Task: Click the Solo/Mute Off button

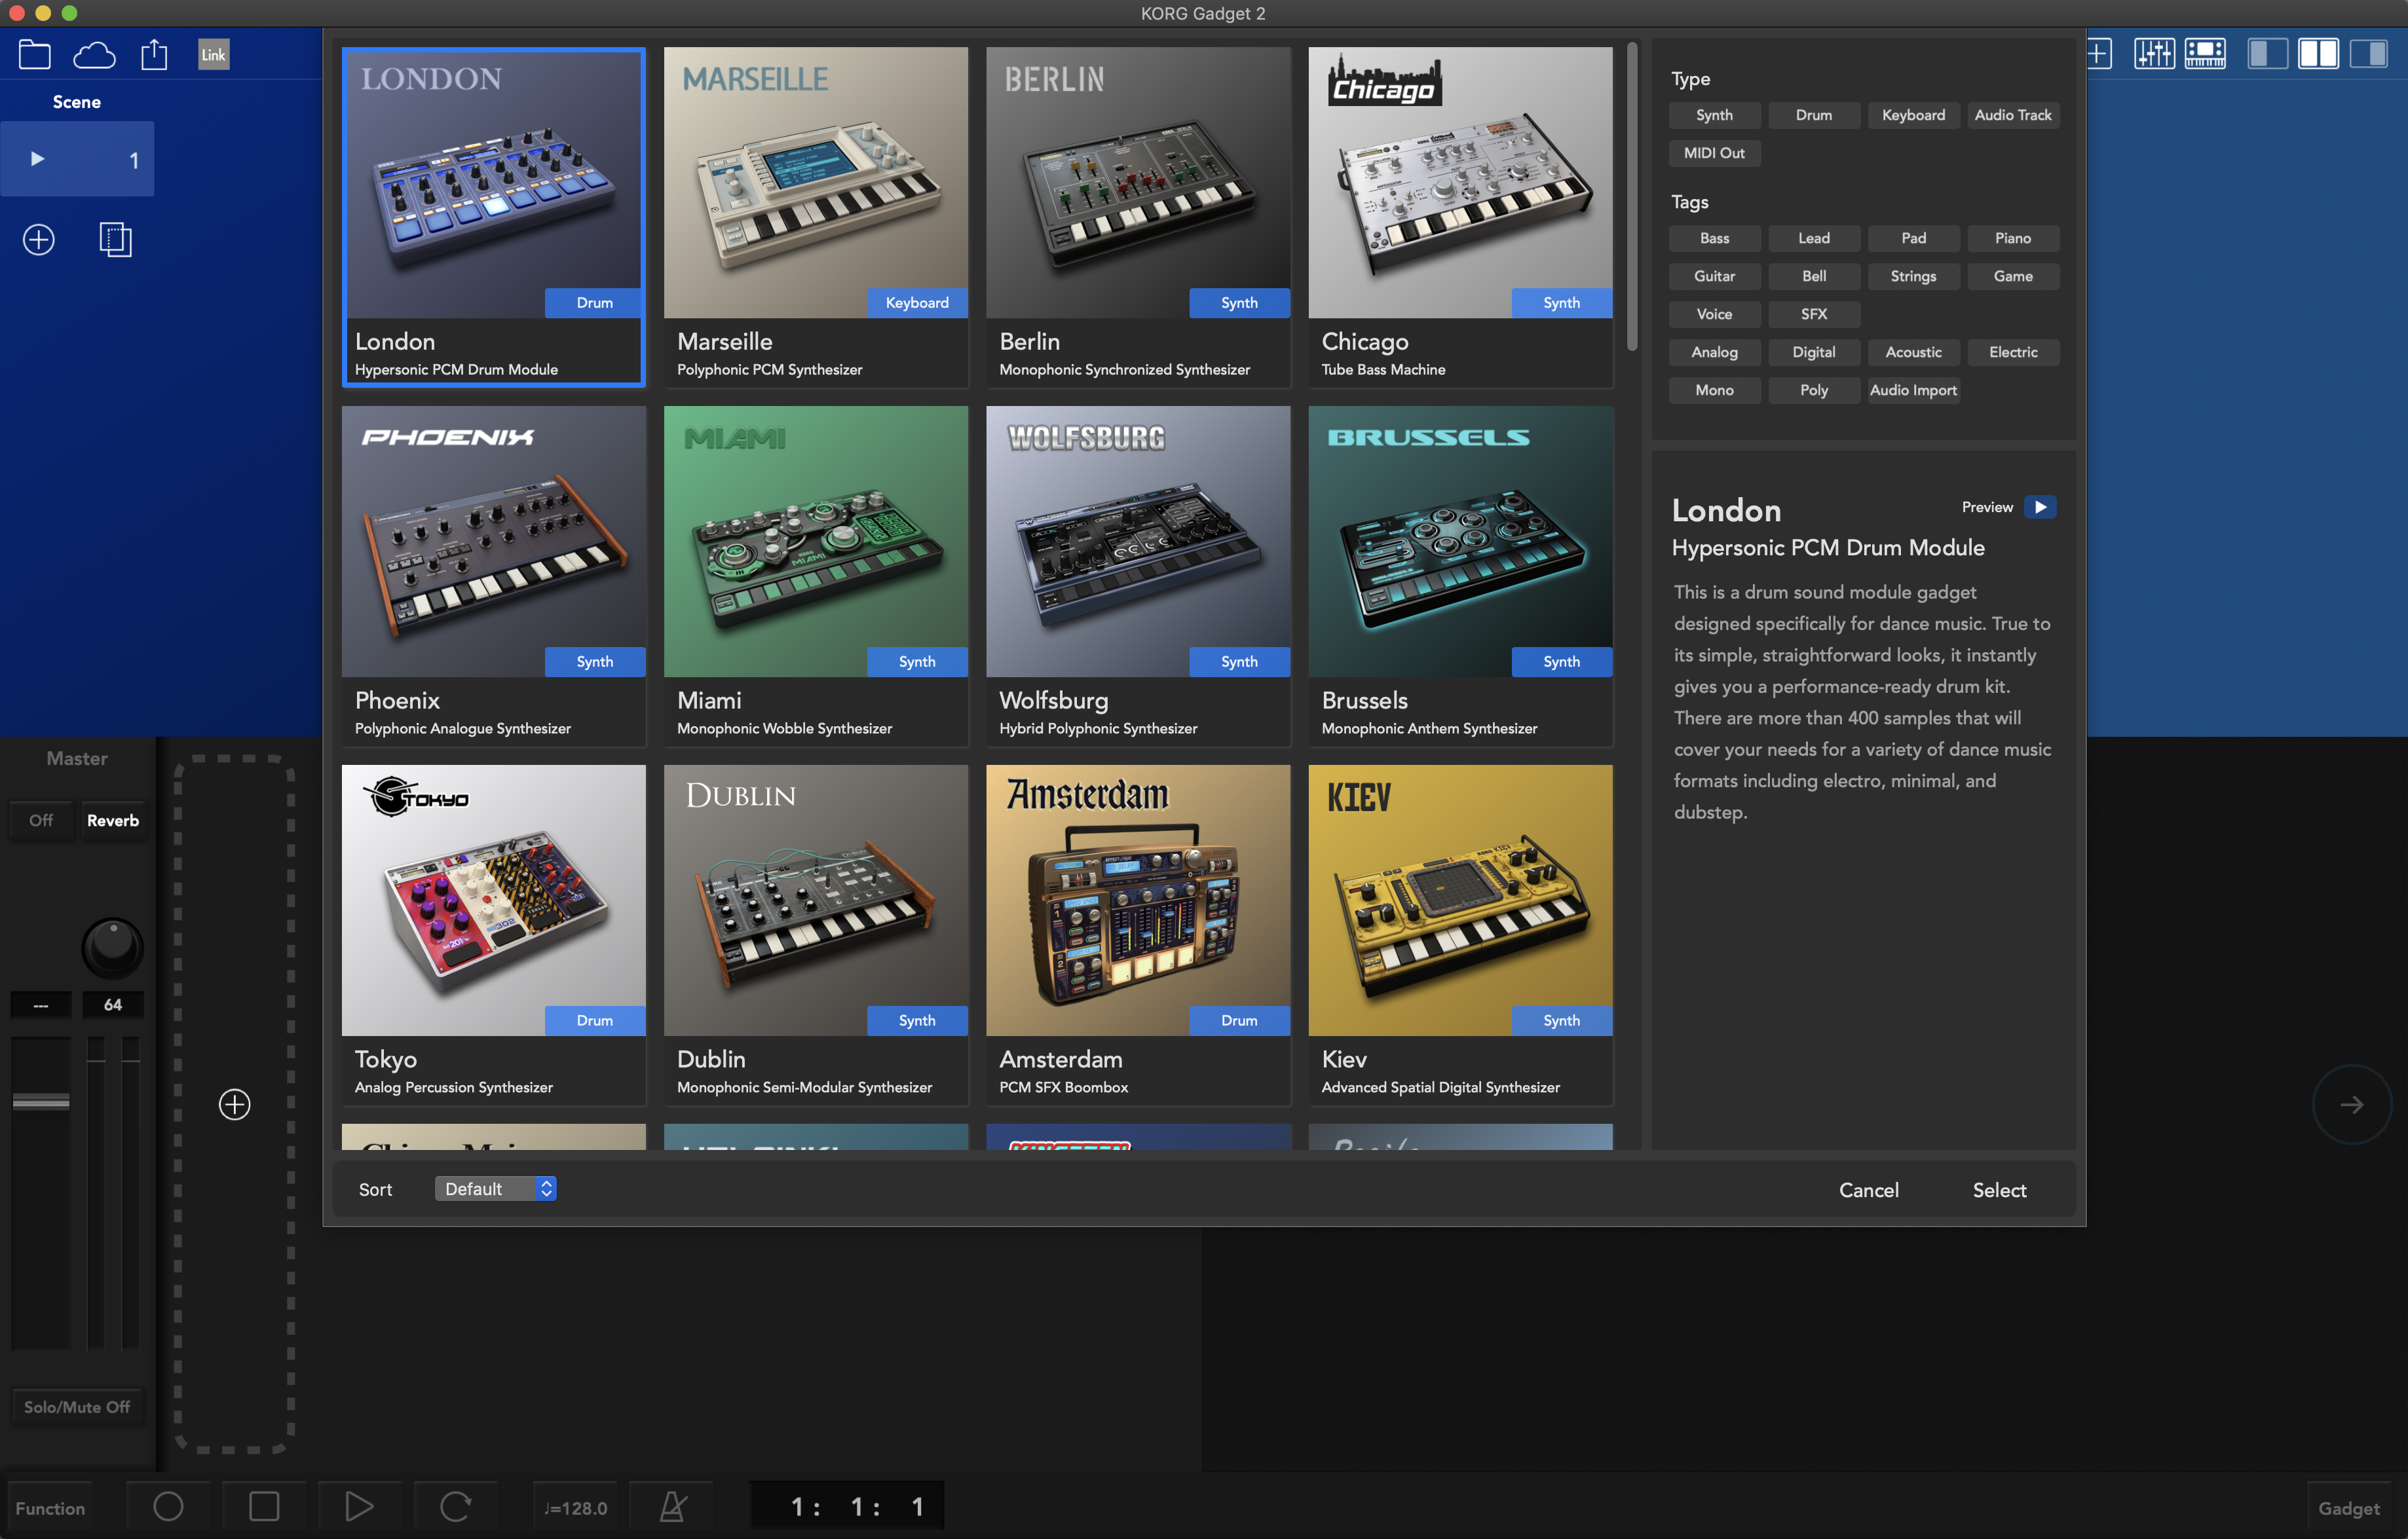Action: 77,1407
